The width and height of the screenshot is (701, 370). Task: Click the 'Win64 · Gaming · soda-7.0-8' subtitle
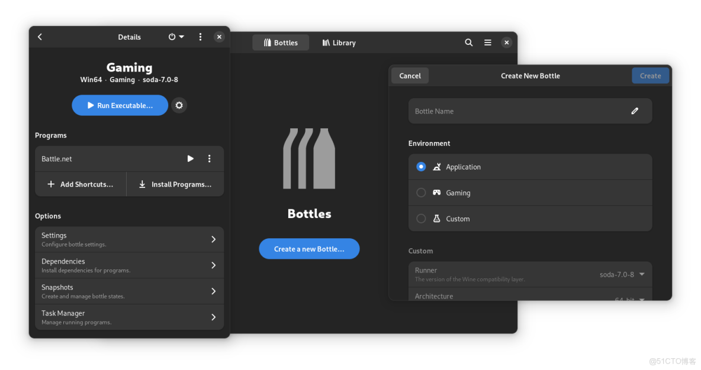coord(129,80)
